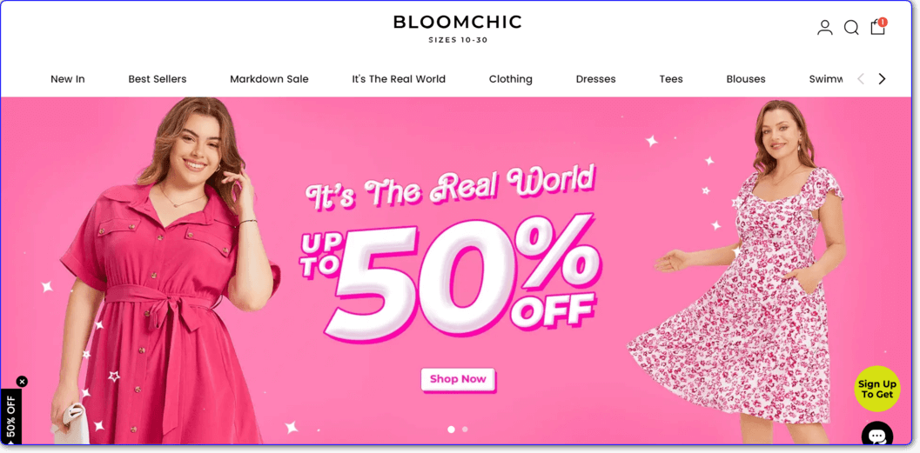920x453 pixels.
Task: Close the 50% OFF side tab
Action: coord(23,382)
